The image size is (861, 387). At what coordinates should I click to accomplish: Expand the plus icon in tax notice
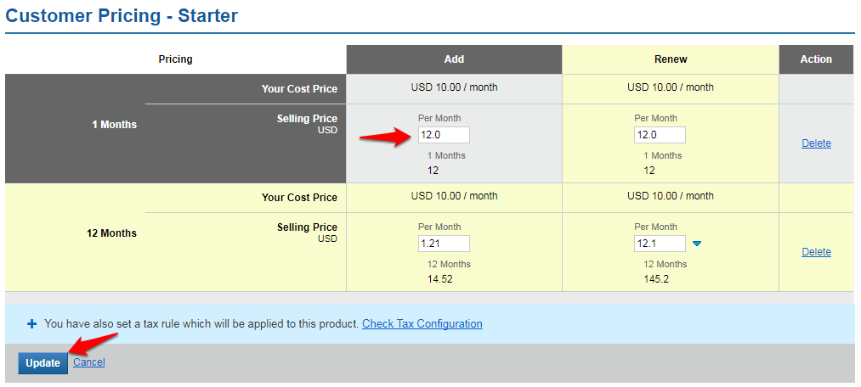(x=32, y=324)
